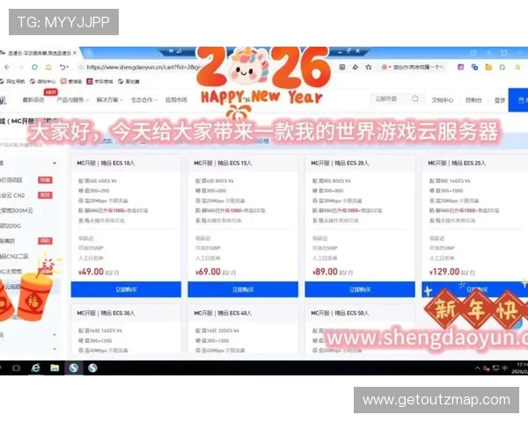Viewport: 528px width, 422px height.
Task: Open the 网址导航 bookmark
Action: coord(12,82)
